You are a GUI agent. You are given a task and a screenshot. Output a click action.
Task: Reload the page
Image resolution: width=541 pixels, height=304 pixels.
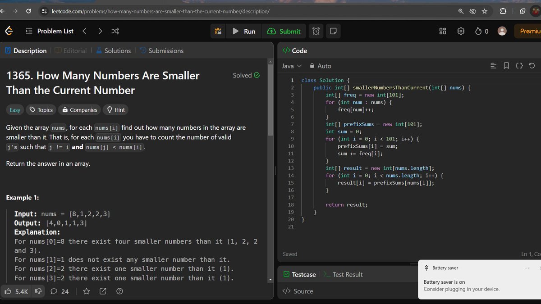29,11
